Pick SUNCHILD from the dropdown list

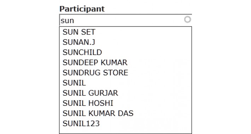point(125,53)
